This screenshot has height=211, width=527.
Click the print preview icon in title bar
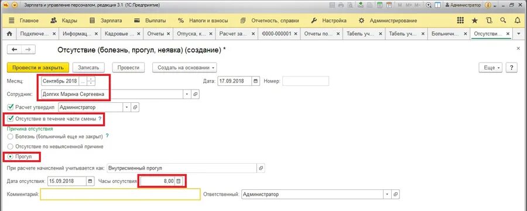coord(350,5)
